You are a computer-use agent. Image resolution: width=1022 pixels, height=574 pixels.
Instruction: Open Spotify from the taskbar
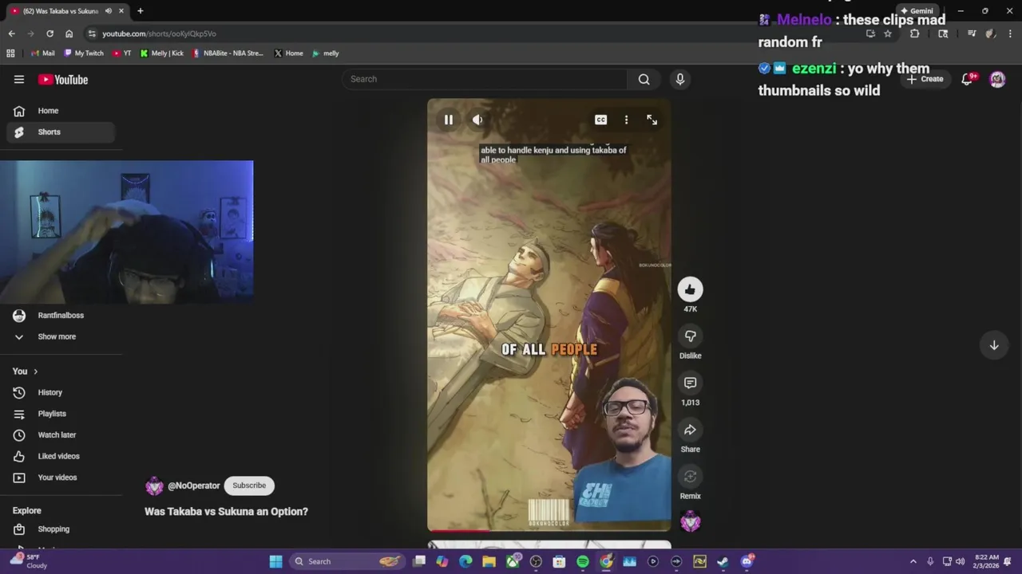point(583,561)
